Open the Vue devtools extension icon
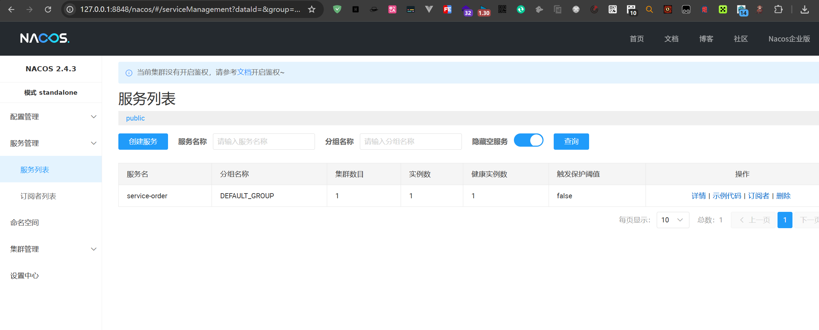 [429, 10]
